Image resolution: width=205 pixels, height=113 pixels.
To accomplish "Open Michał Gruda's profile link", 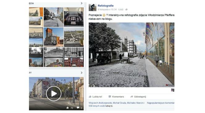I will 119,103.
